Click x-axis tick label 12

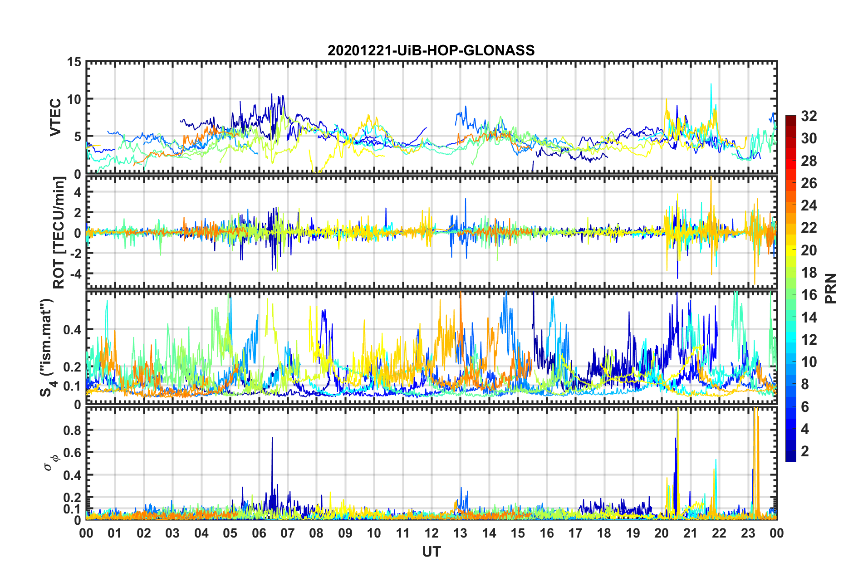click(431, 533)
